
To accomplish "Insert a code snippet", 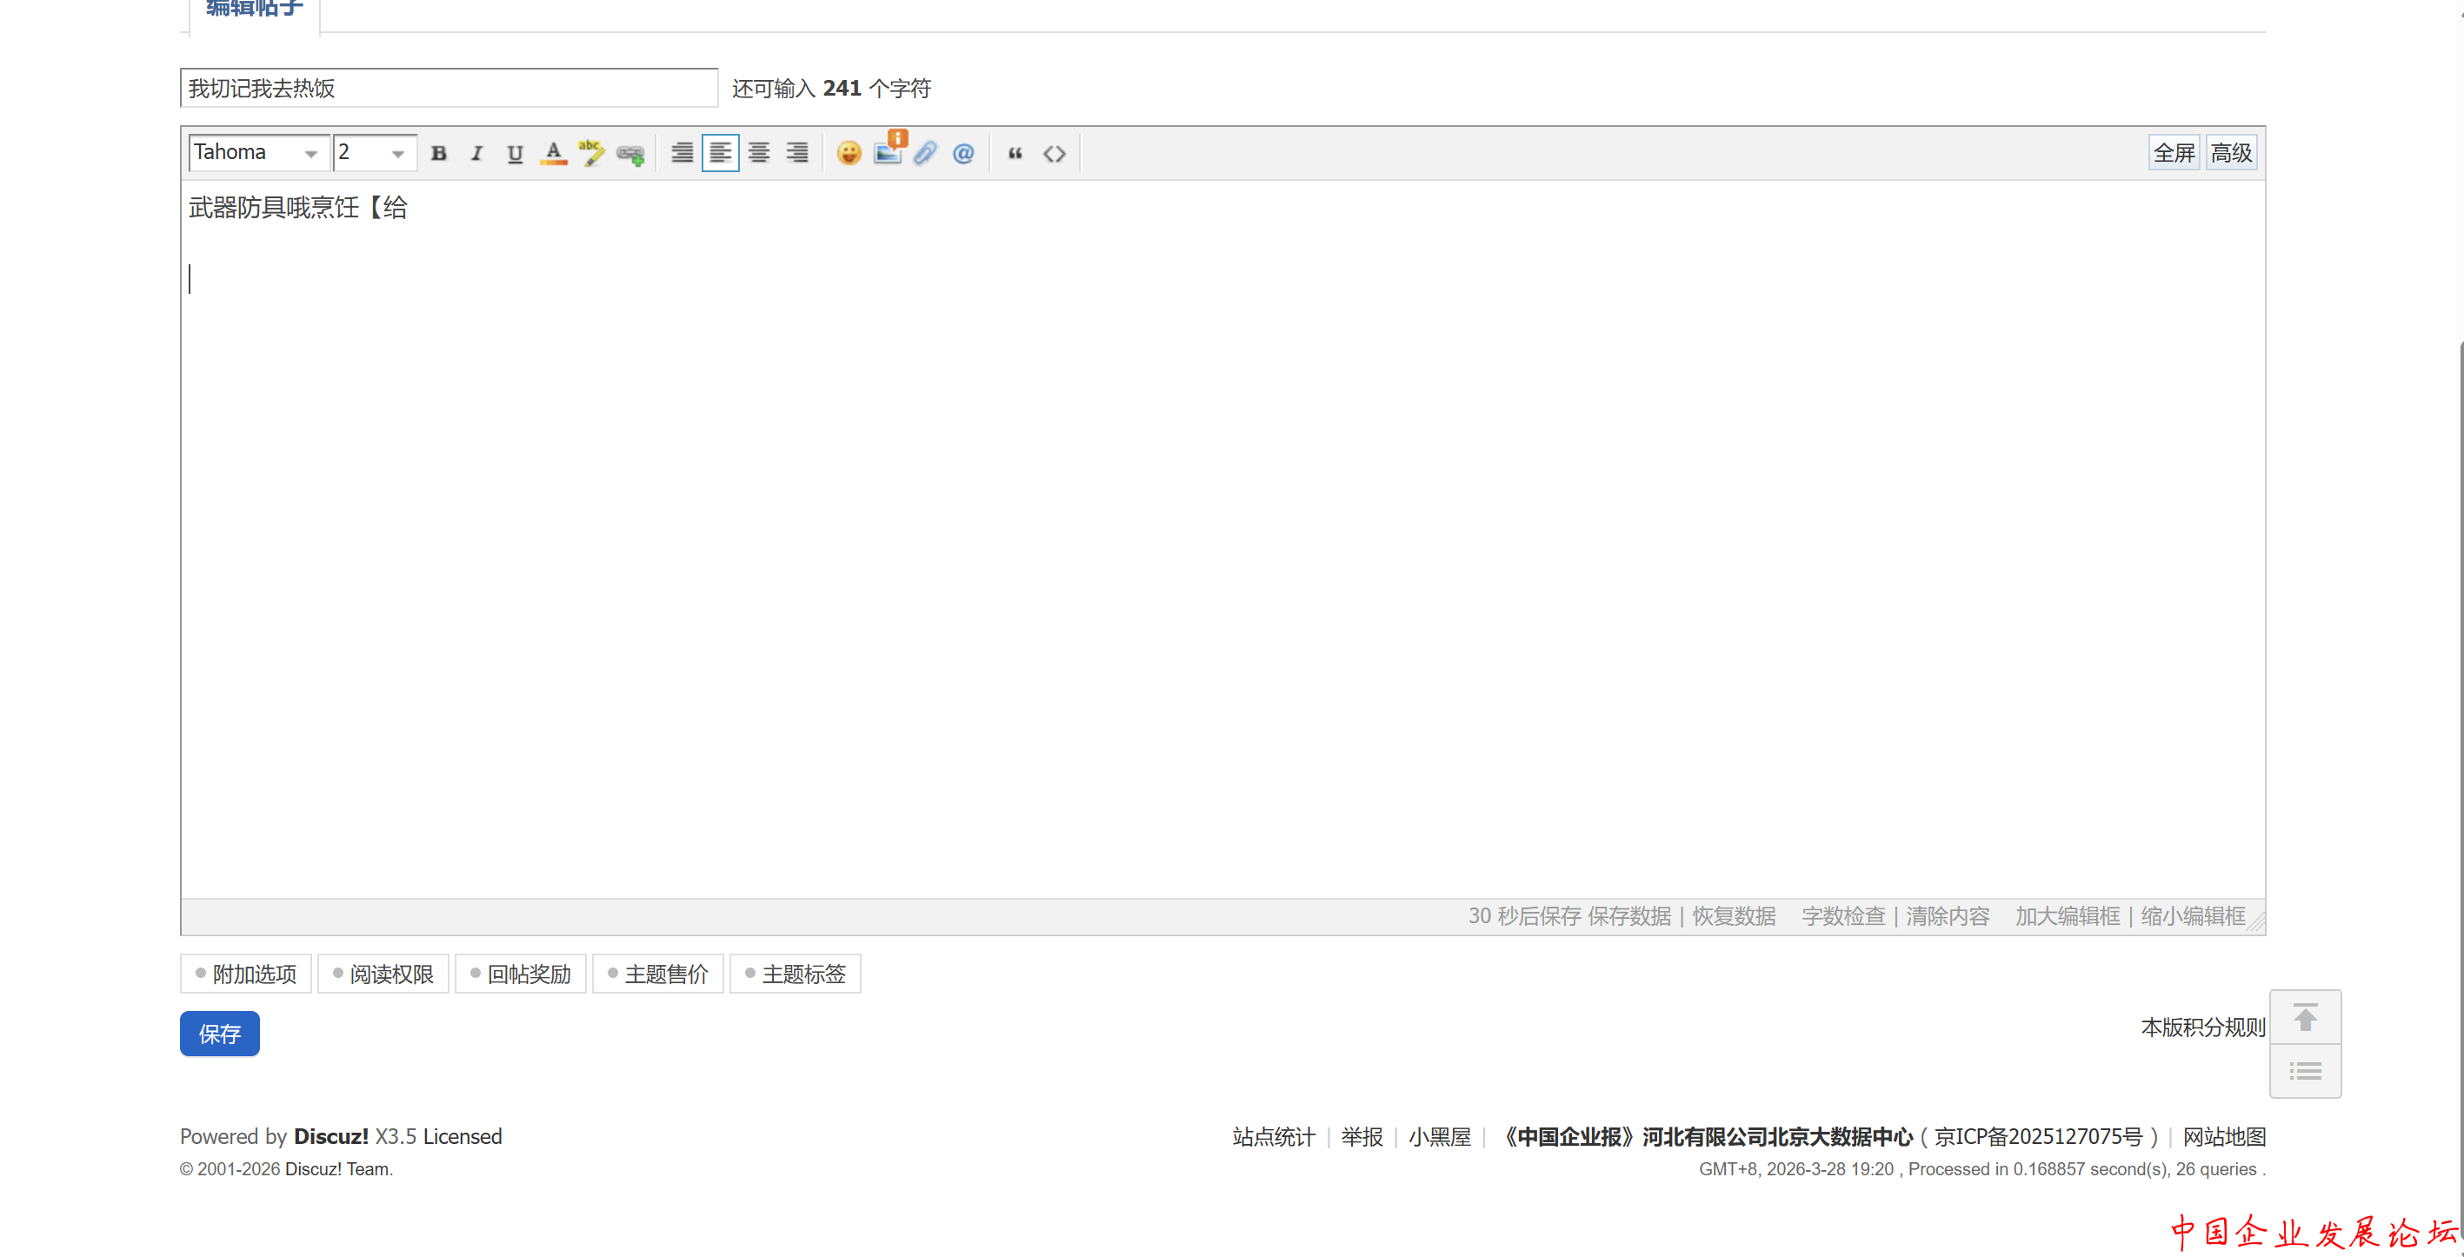I will [1053, 153].
